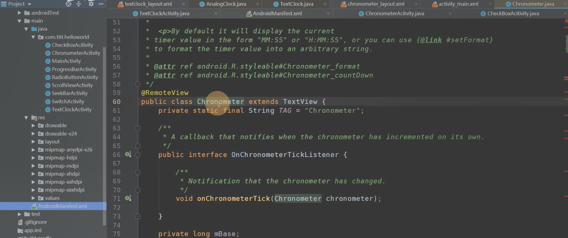Expand the values folder

click(x=33, y=198)
